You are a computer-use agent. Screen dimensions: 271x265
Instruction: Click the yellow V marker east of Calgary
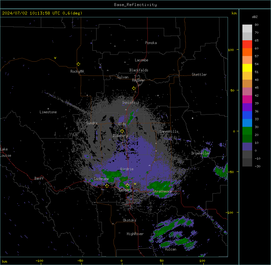pyautogui.click(x=135, y=184)
